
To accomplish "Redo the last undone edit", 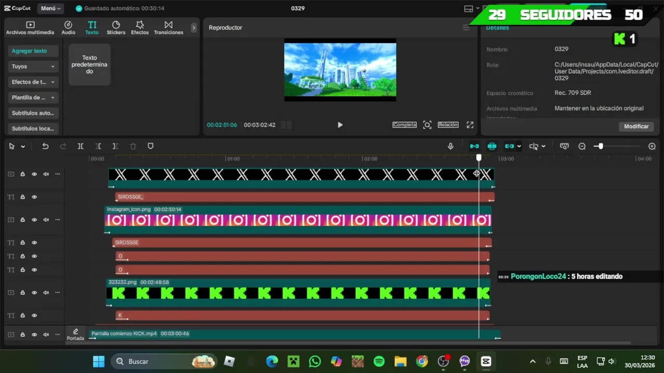I will 63,146.
